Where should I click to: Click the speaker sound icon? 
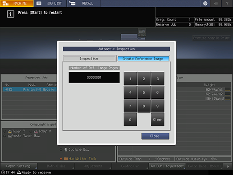point(216,3)
